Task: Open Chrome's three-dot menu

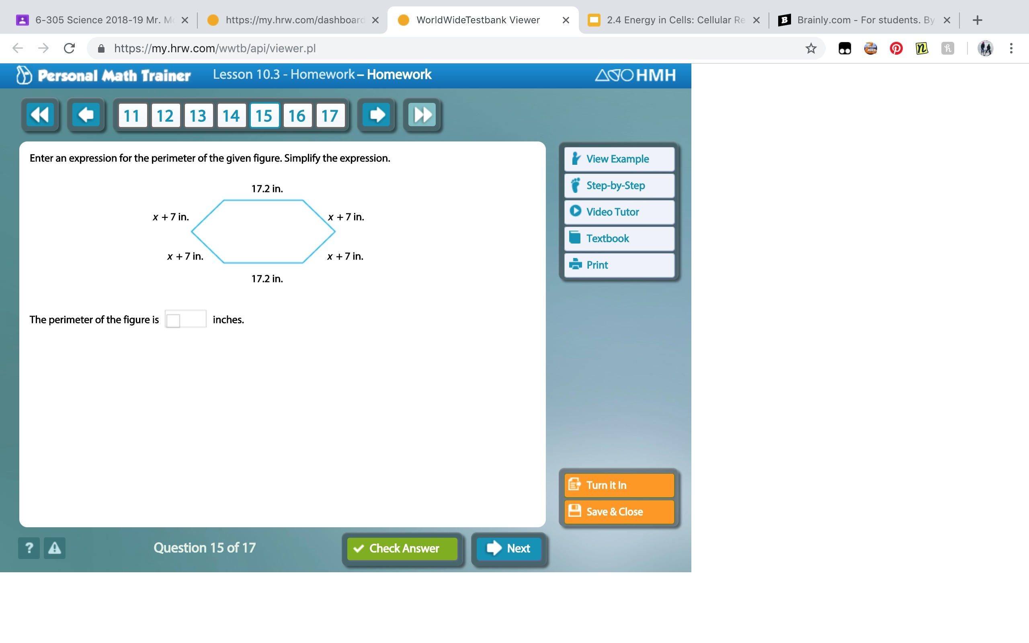Action: pos(1011,49)
